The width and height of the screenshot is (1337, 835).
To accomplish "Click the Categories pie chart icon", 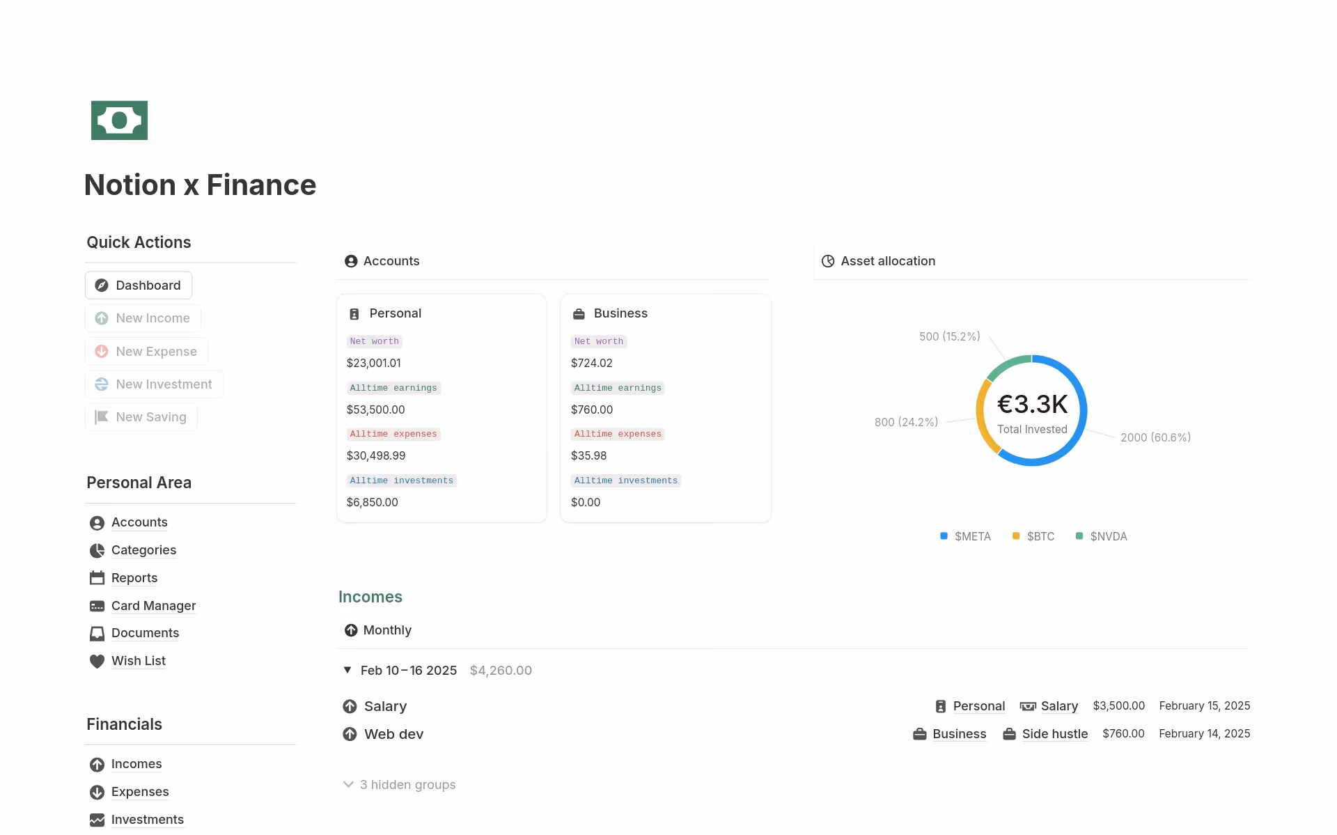I will pos(97,550).
